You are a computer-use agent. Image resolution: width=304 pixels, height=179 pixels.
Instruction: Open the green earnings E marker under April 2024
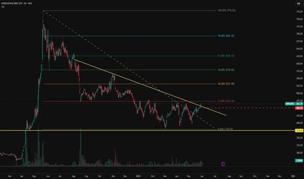pos(29,164)
